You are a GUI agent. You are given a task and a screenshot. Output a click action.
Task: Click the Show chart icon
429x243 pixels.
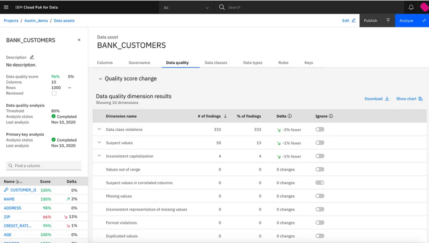point(421,99)
